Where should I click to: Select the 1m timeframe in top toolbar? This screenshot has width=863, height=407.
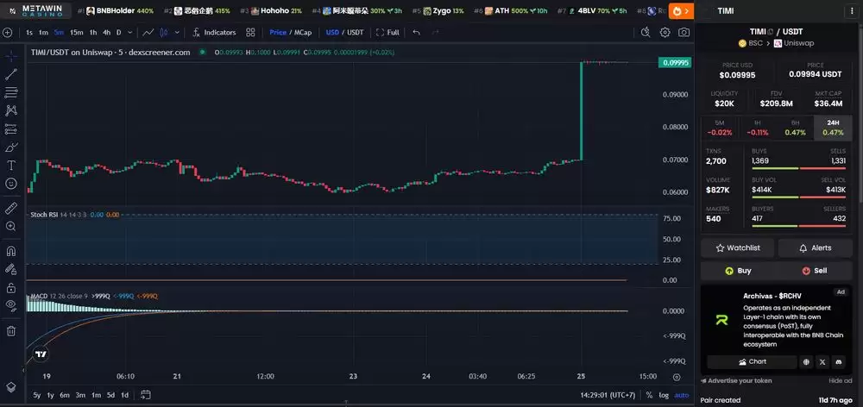(43, 33)
